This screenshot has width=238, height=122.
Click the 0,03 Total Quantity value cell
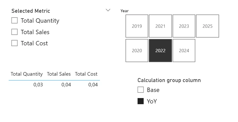tap(38, 85)
